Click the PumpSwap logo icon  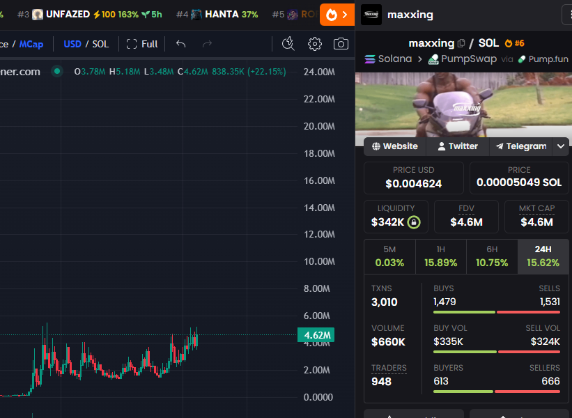click(433, 59)
